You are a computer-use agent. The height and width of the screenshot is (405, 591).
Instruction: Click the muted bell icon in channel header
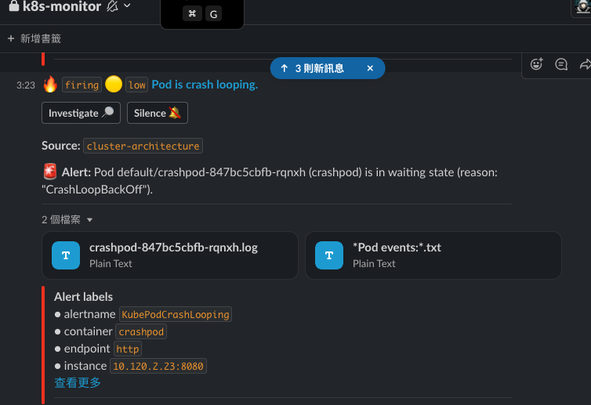pos(112,5)
